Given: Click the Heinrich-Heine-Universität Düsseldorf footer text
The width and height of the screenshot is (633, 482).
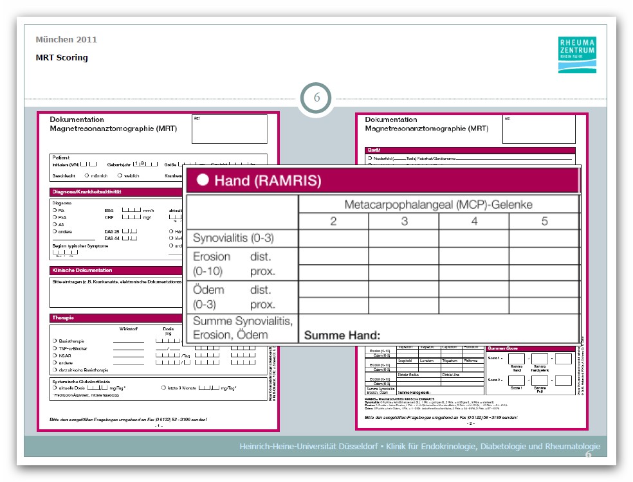Looking at the screenshot, I should [x=420, y=446].
